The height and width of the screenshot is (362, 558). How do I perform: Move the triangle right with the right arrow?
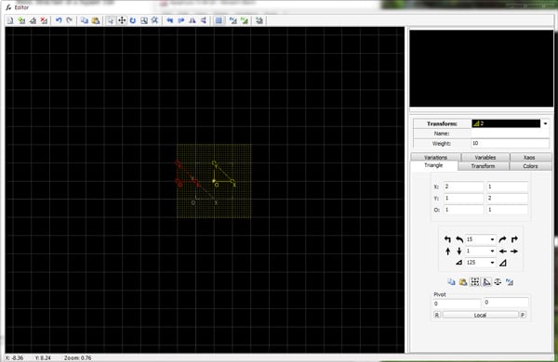click(514, 252)
